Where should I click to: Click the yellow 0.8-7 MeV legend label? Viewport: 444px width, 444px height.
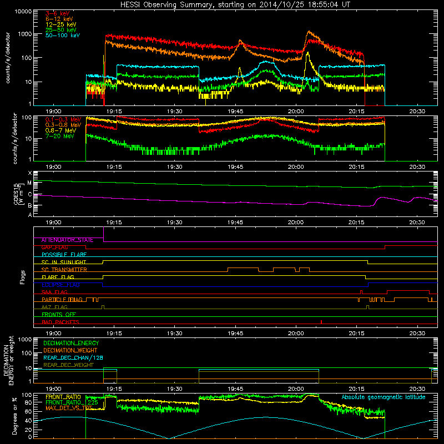point(60,130)
